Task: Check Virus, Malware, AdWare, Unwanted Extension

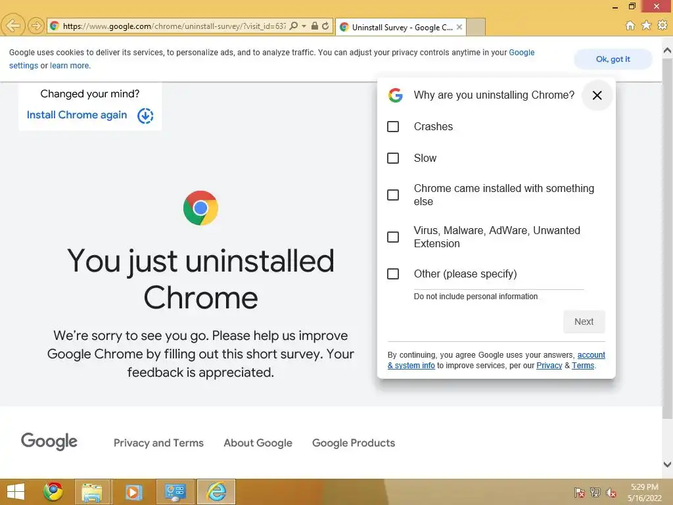Action: point(393,237)
